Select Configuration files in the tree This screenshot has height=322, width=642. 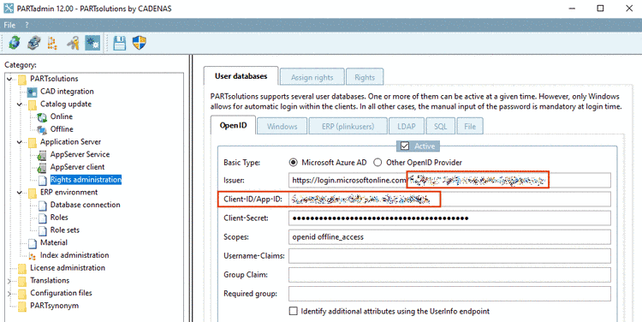click(61, 294)
